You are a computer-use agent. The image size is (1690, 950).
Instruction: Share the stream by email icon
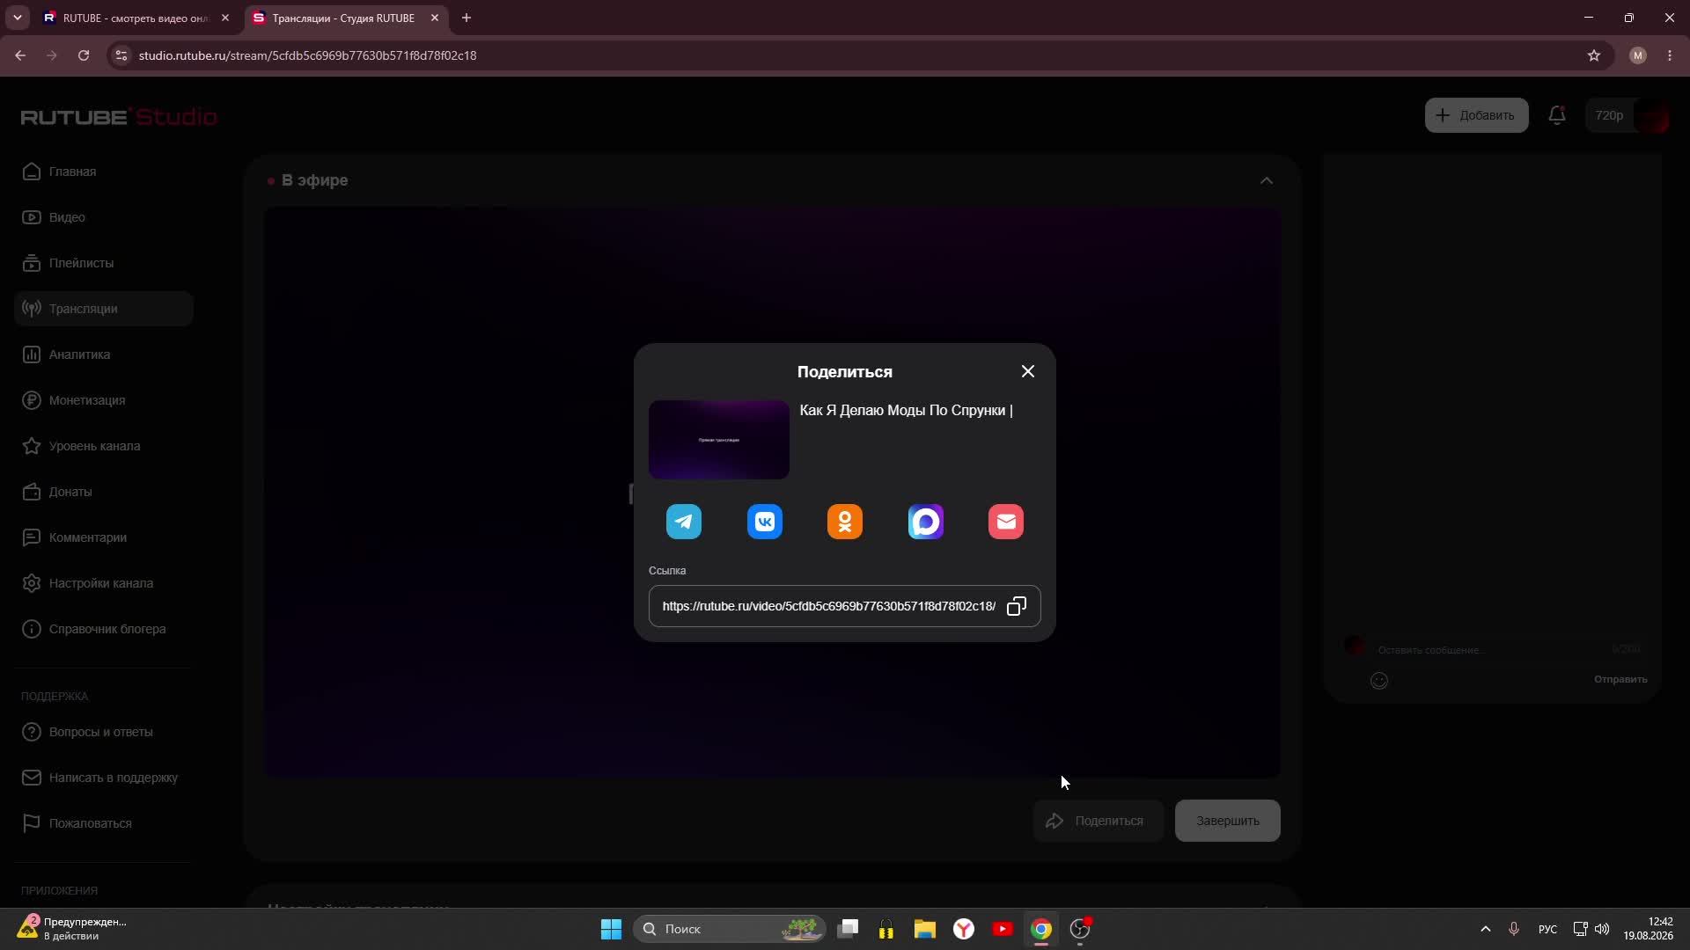[x=1006, y=522]
